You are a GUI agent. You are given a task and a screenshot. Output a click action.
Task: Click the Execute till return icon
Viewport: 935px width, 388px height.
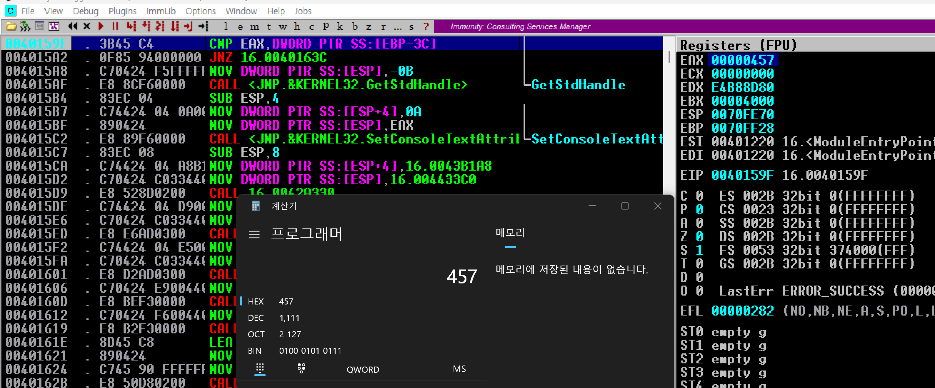click(188, 26)
